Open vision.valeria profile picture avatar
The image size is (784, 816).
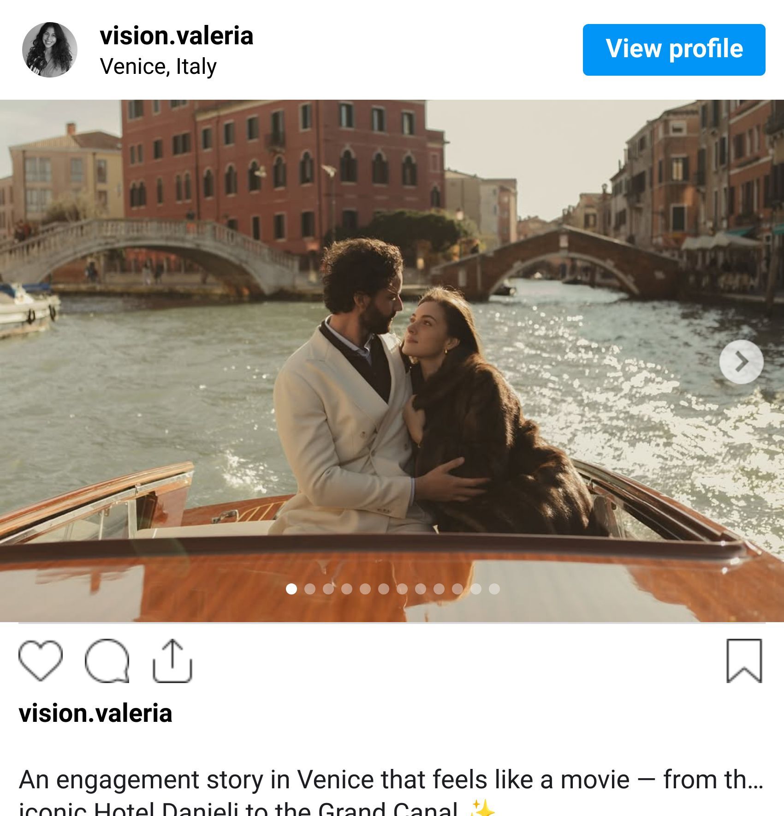click(x=50, y=49)
